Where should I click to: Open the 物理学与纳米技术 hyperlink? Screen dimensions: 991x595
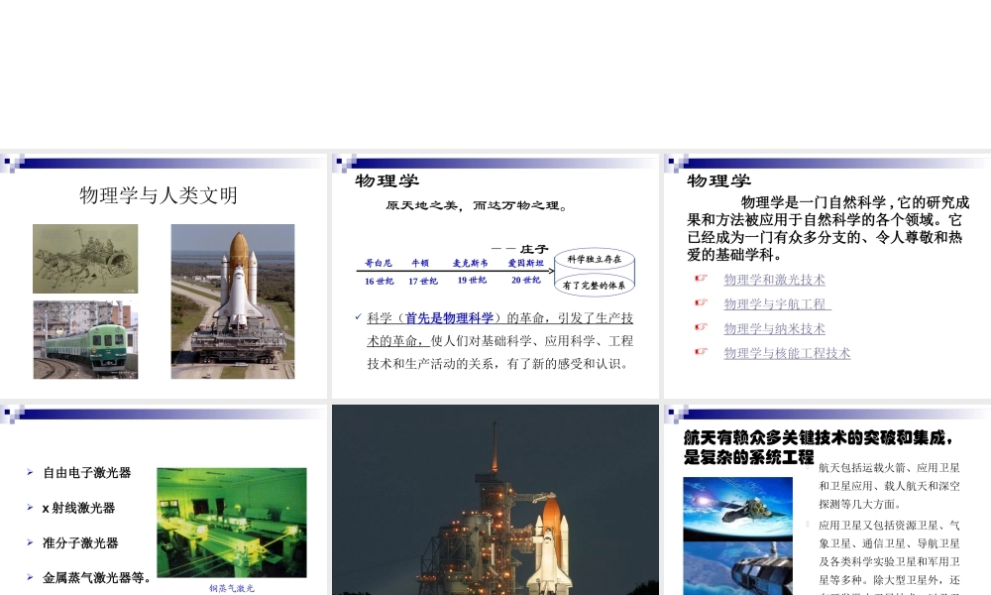click(x=773, y=328)
